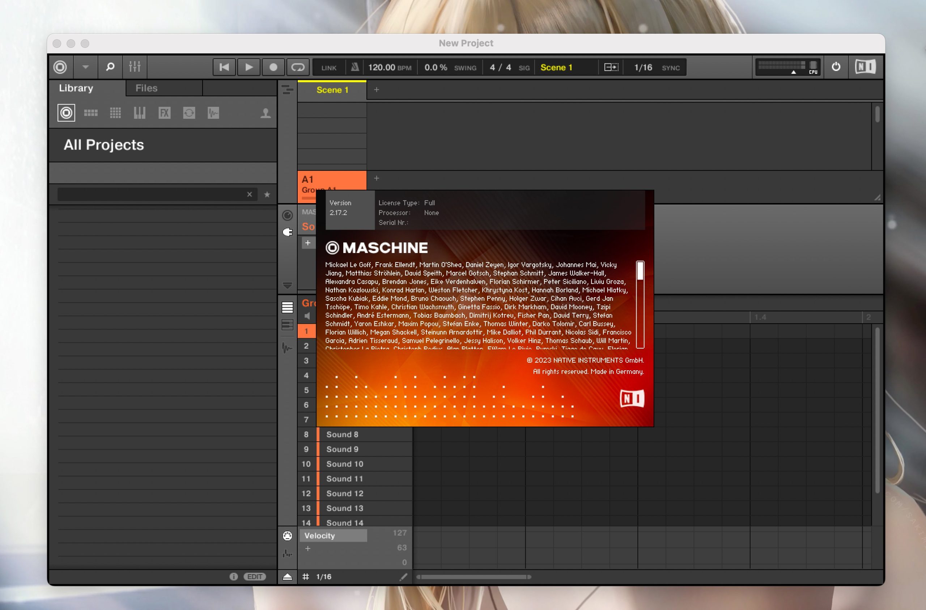This screenshot has height=610, width=926.
Task: Click the CPU meter display
Action: tap(788, 67)
